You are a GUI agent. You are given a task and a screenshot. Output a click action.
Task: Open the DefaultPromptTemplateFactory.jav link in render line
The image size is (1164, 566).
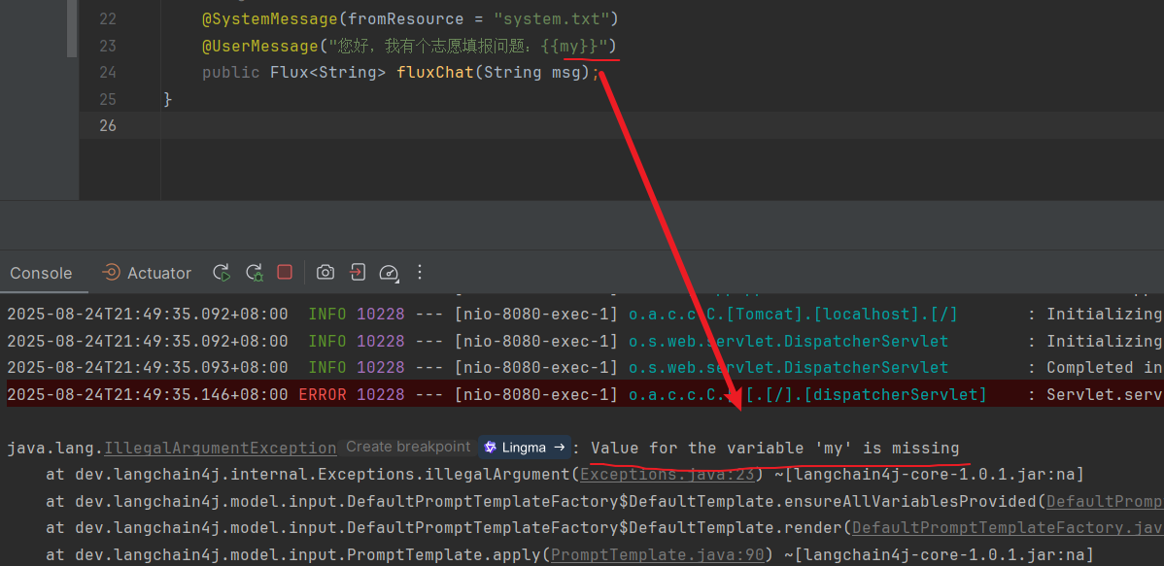tap(1009, 527)
